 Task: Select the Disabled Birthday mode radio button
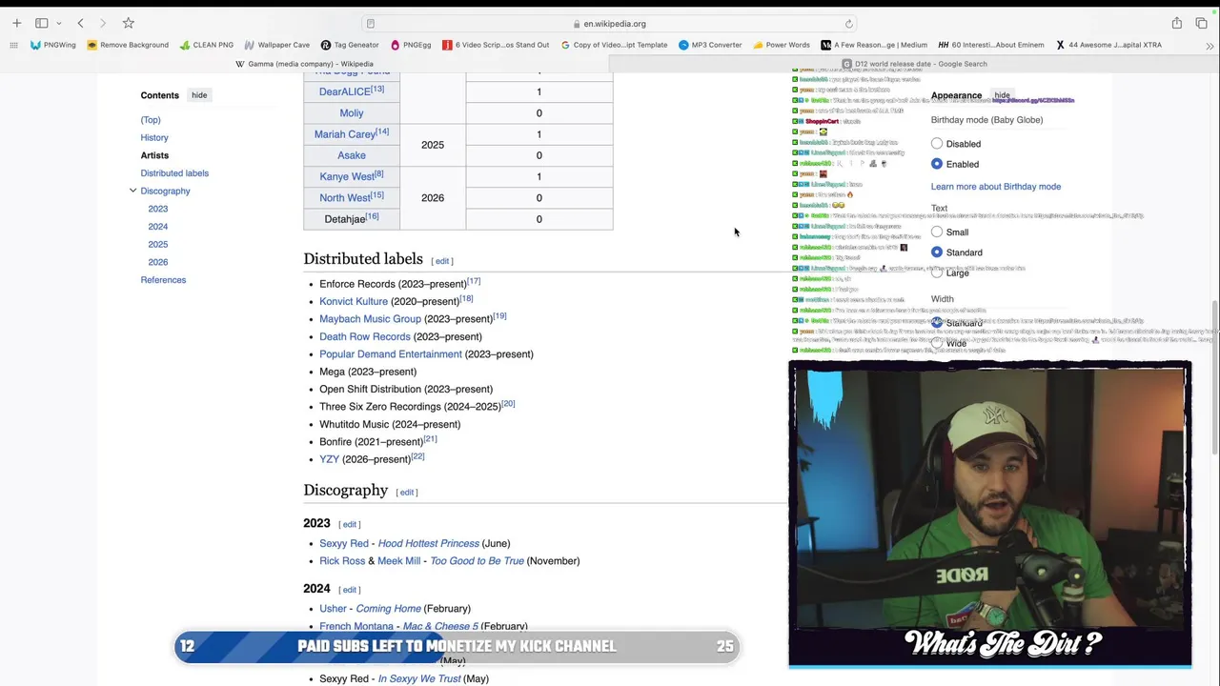(x=937, y=144)
